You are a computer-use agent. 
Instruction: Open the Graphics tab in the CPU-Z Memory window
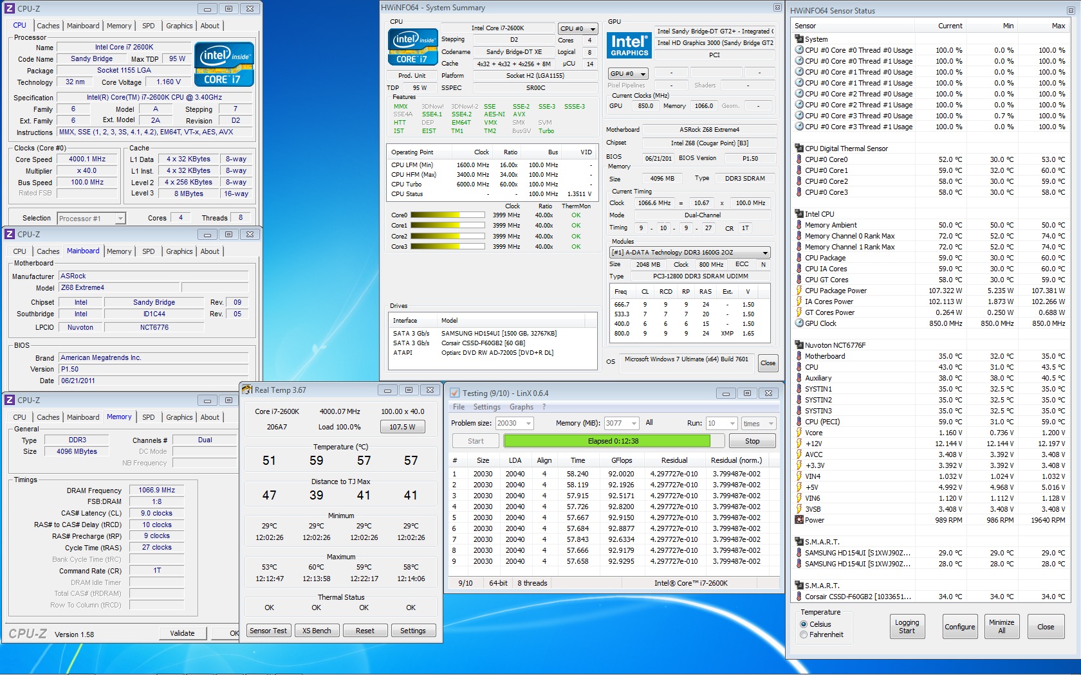(180, 417)
